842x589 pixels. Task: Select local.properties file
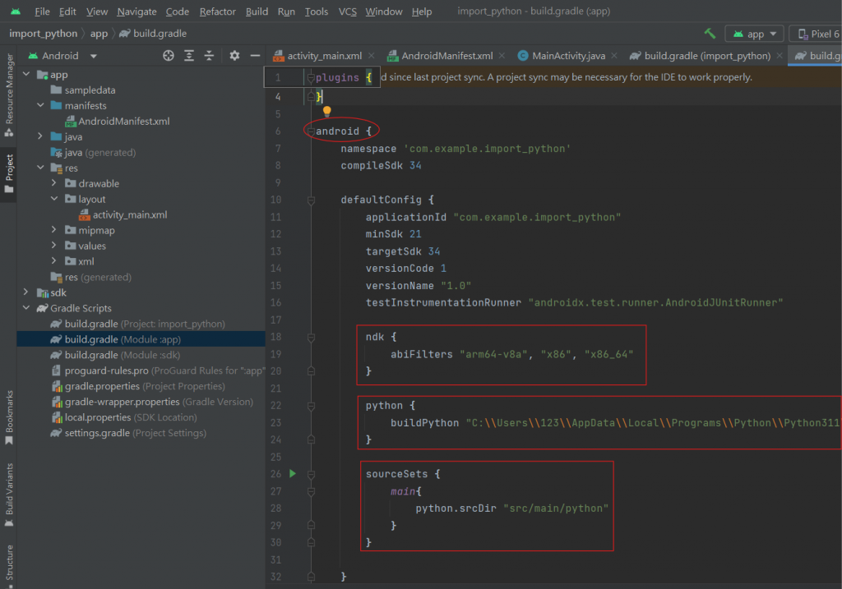[123, 416]
